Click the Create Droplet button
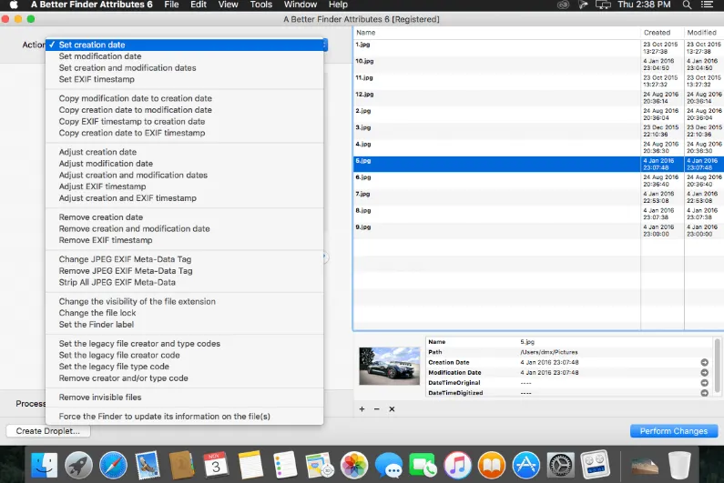724x483 pixels. tap(48, 431)
